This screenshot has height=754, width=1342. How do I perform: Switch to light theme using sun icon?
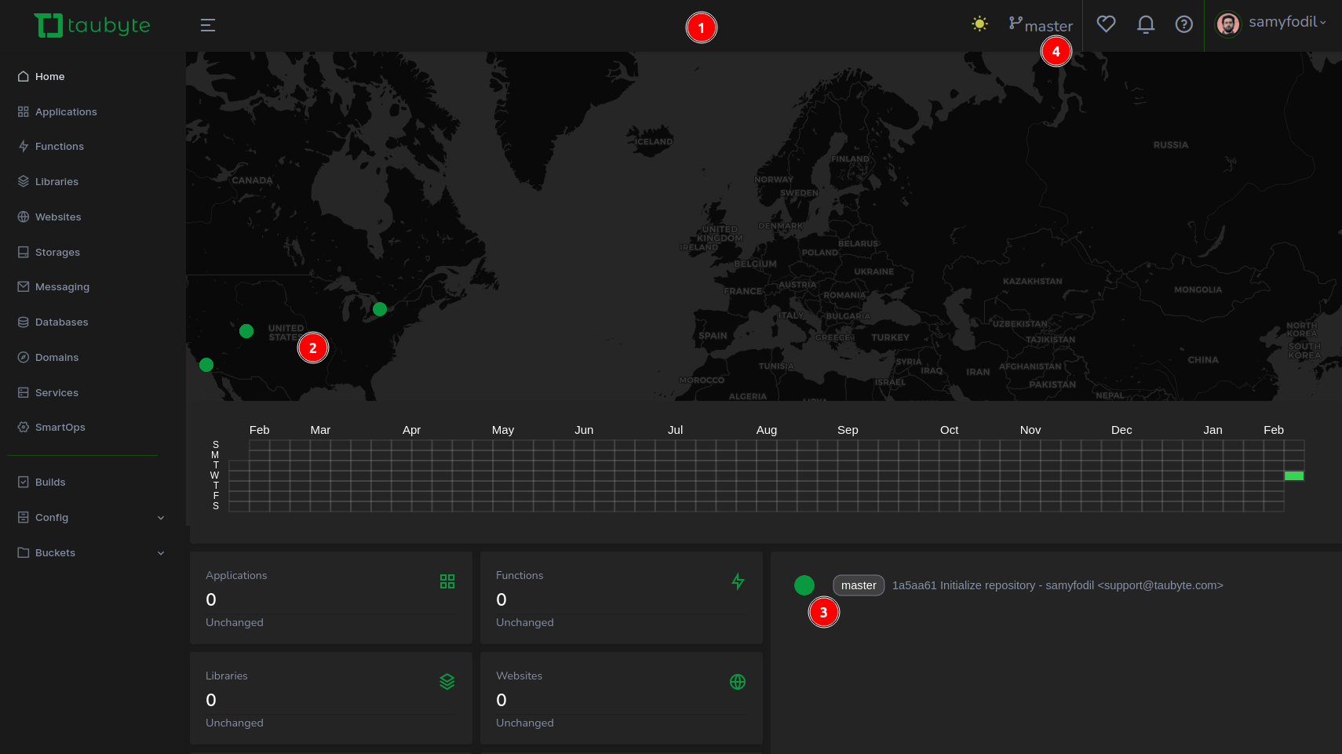[x=979, y=24]
